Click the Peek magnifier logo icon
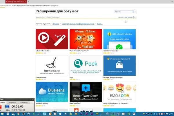Screen dimensions: 174x116 tap(78, 63)
